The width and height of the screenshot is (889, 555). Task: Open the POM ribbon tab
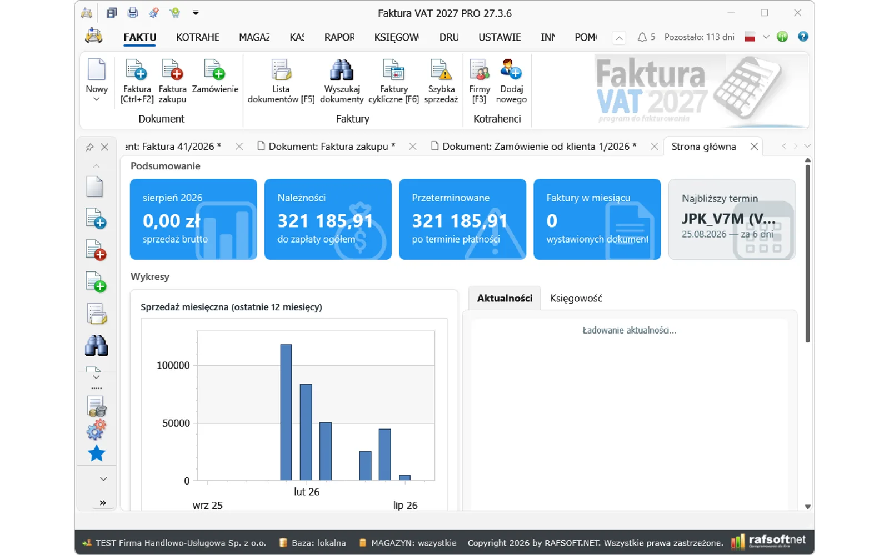click(x=586, y=37)
